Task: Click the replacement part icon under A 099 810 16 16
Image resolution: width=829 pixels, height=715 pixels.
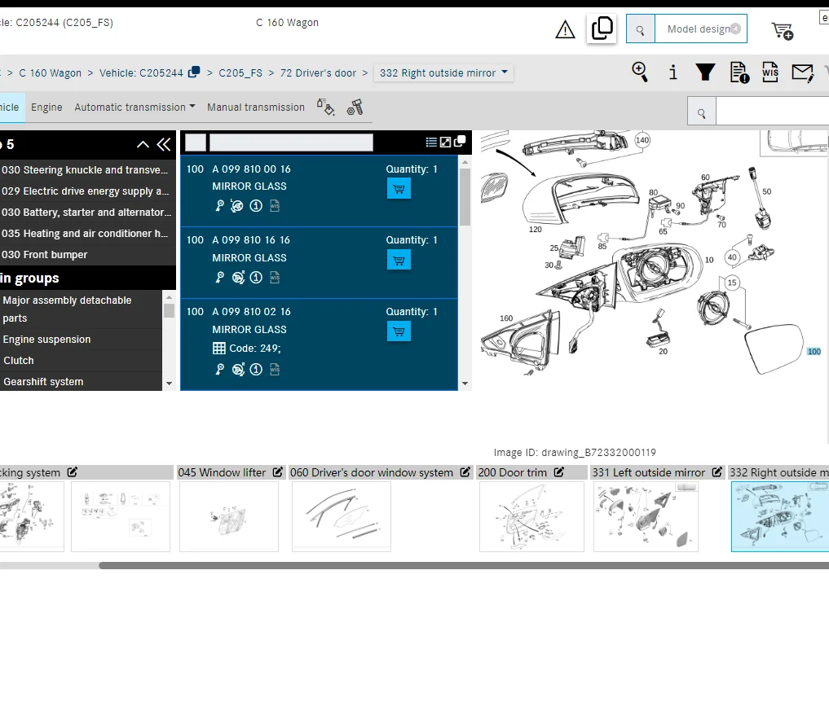Action: coord(238,277)
